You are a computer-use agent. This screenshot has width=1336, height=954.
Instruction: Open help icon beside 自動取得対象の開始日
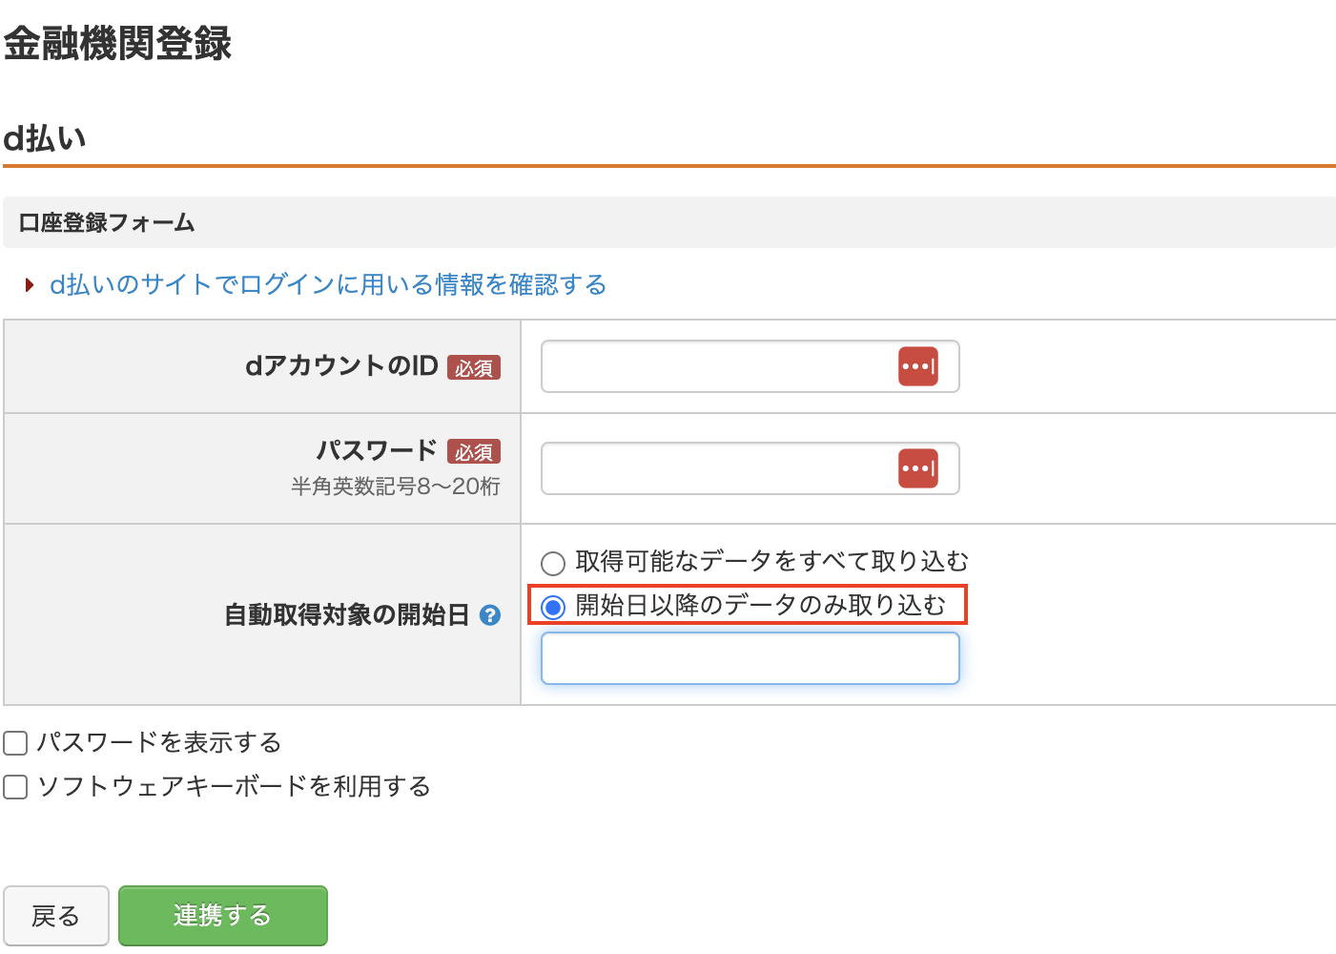490,615
